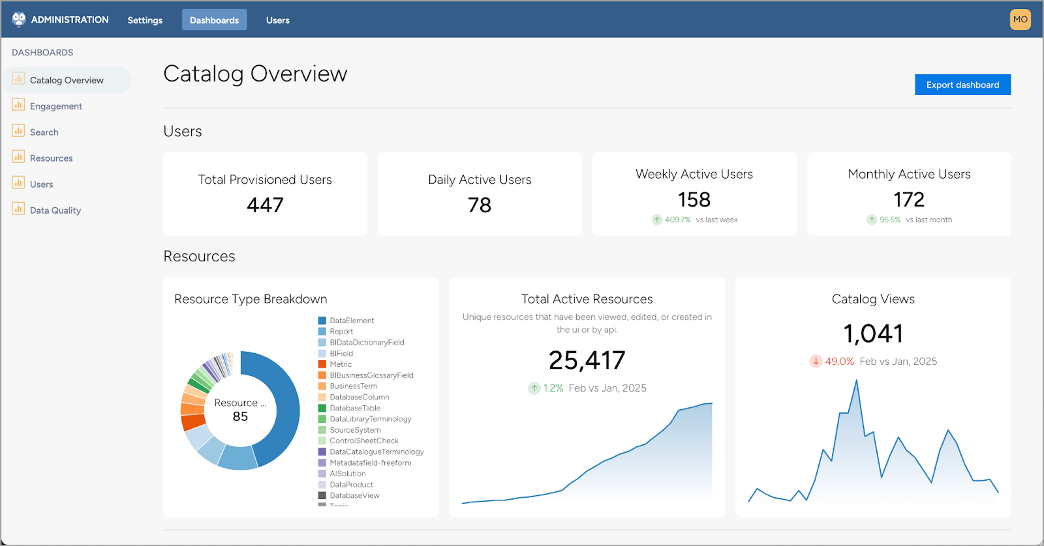Click the Resource Type Breakdown heading
This screenshot has height=546, width=1044.
[x=251, y=299]
